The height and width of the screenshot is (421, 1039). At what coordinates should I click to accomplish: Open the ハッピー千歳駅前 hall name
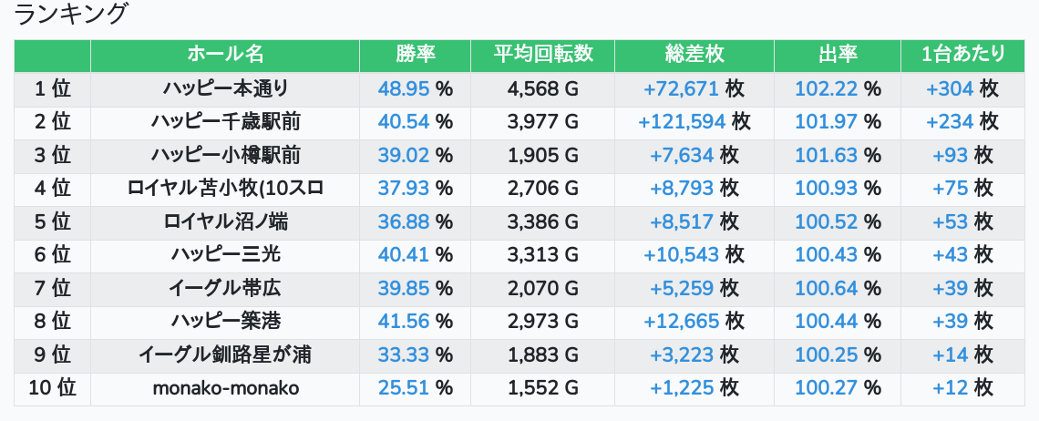point(225,122)
